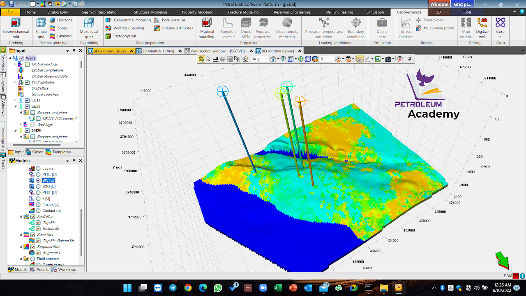Open the File menu
Viewport: 526px width, 296px height.
(x=10, y=12)
